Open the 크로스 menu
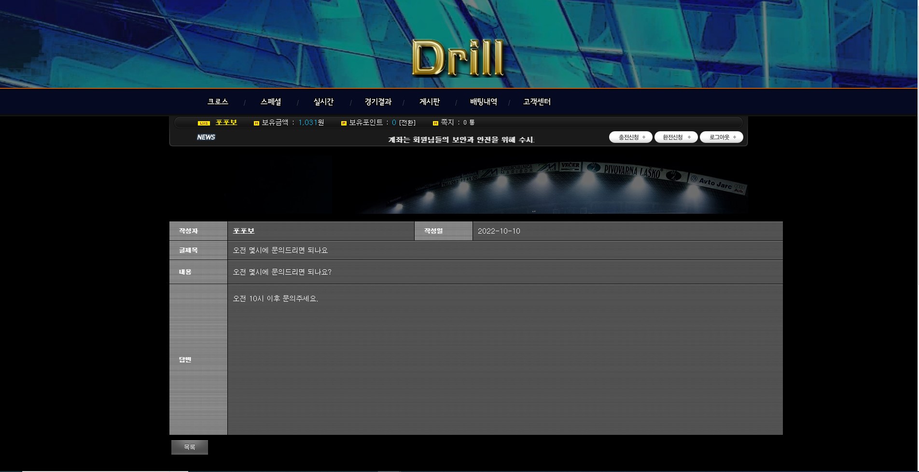This screenshot has width=919, height=472. tap(218, 102)
